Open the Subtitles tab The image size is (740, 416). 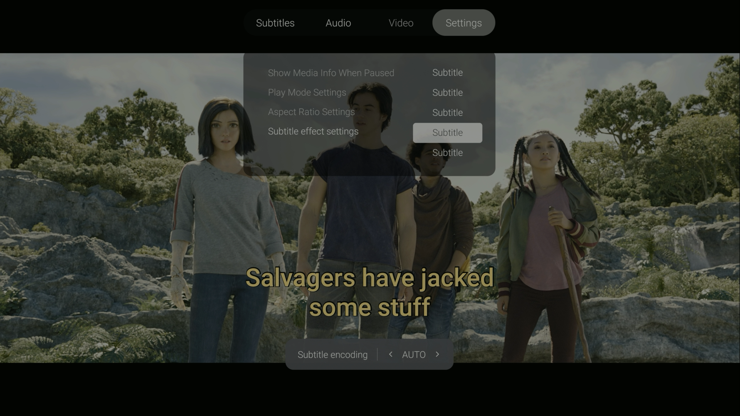[x=275, y=23]
